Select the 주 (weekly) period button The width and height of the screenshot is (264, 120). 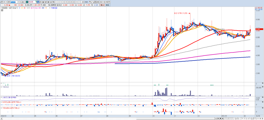(40, 2)
